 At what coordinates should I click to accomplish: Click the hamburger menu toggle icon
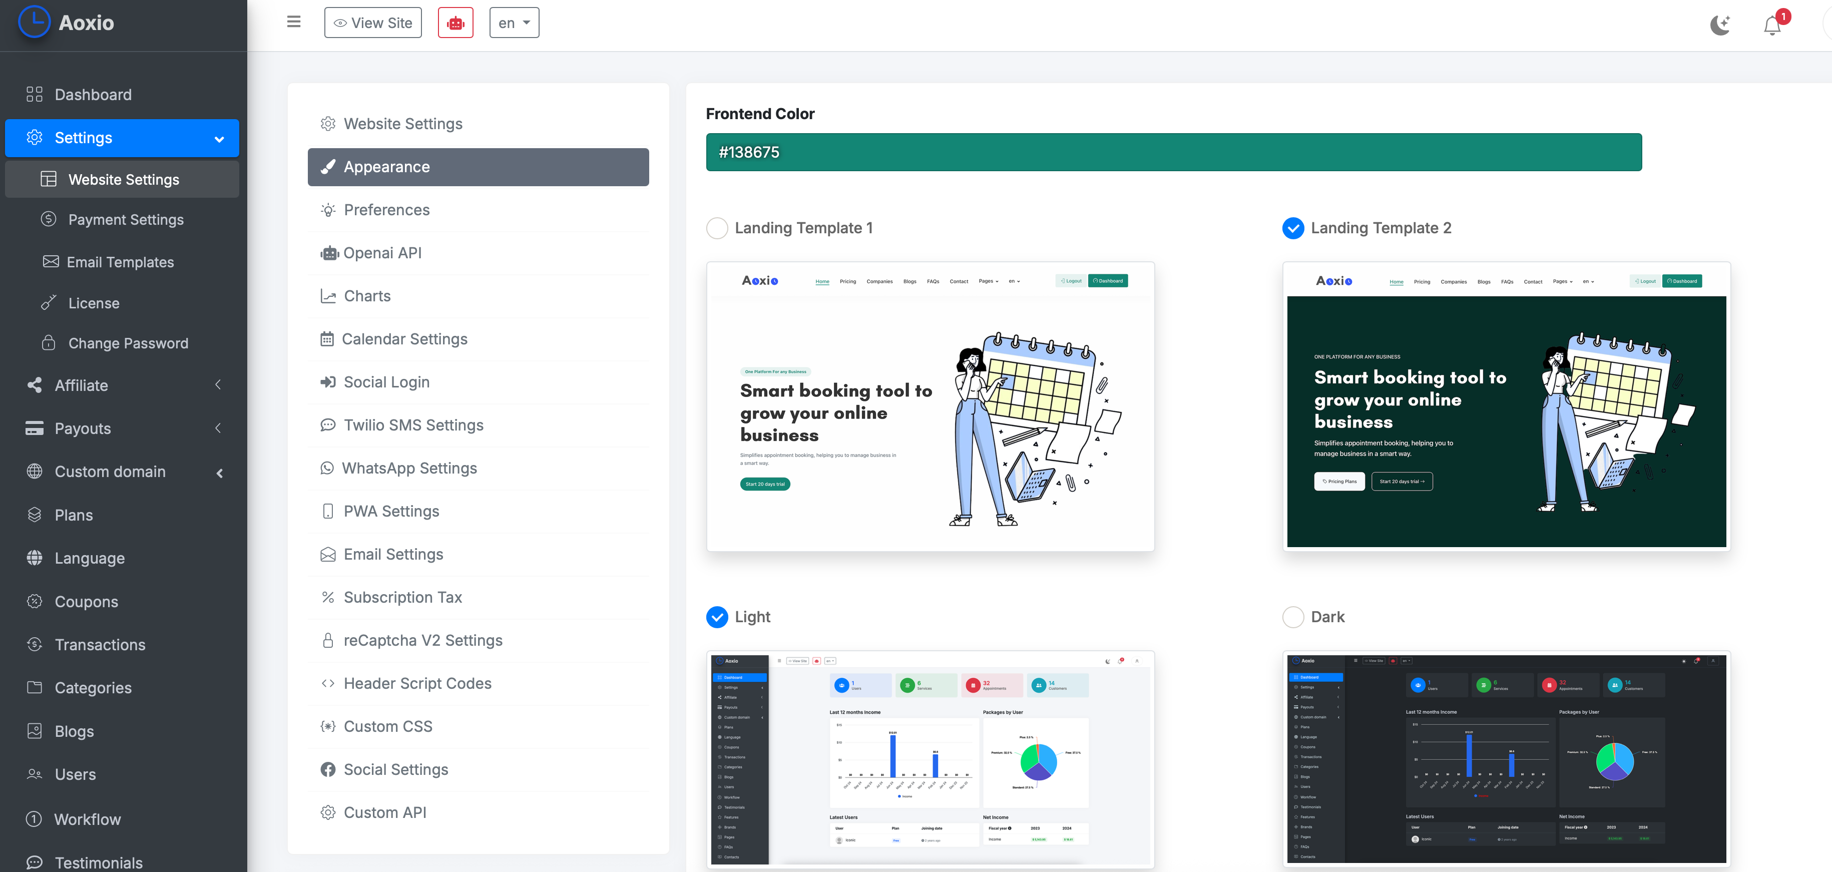click(294, 22)
